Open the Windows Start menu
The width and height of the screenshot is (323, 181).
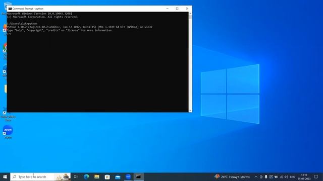pyautogui.click(x=5, y=176)
